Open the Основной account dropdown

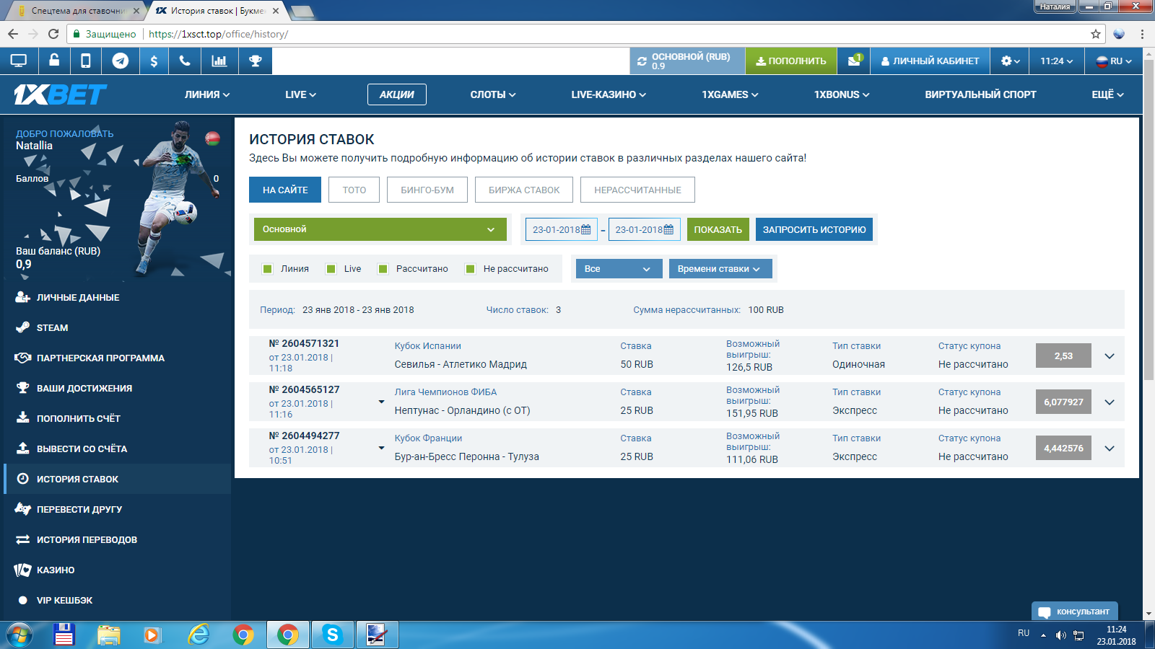tap(380, 229)
